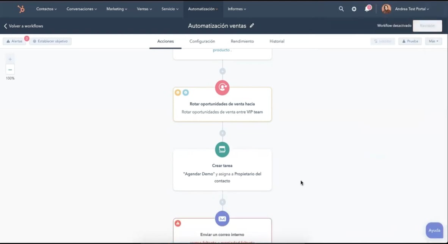Screen dimensions: 448x244
Task: Open the search magnifier icon
Action: click(x=341, y=9)
